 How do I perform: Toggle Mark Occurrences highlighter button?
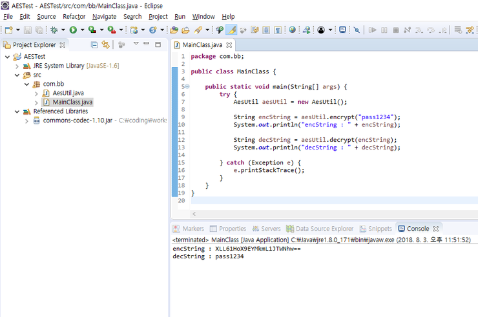[231, 30]
